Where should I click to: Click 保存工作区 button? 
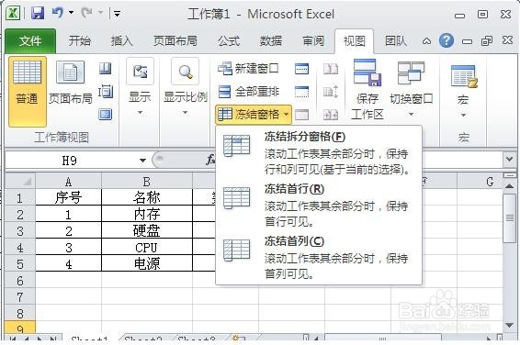(367, 89)
